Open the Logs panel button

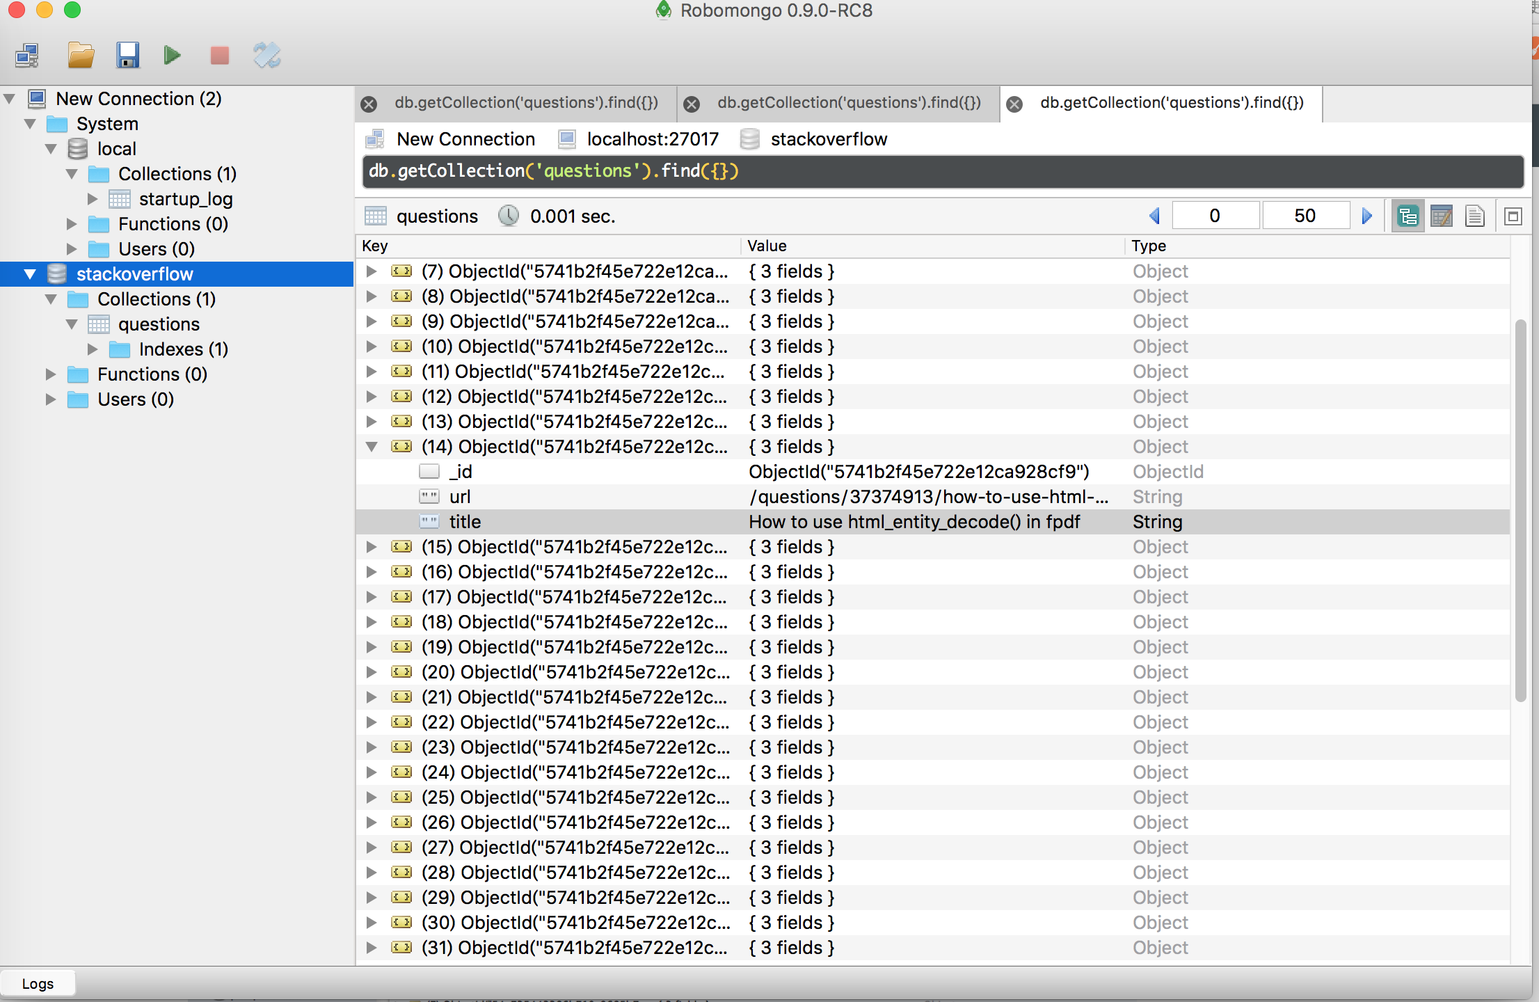[x=38, y=983]
